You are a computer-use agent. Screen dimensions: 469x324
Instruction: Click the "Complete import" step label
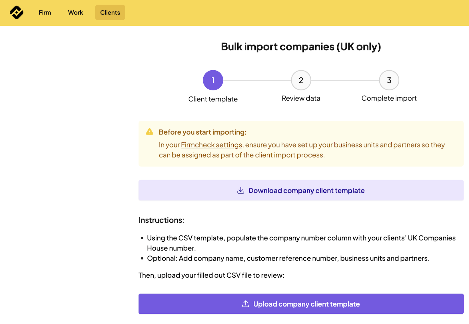click(389, 98)
